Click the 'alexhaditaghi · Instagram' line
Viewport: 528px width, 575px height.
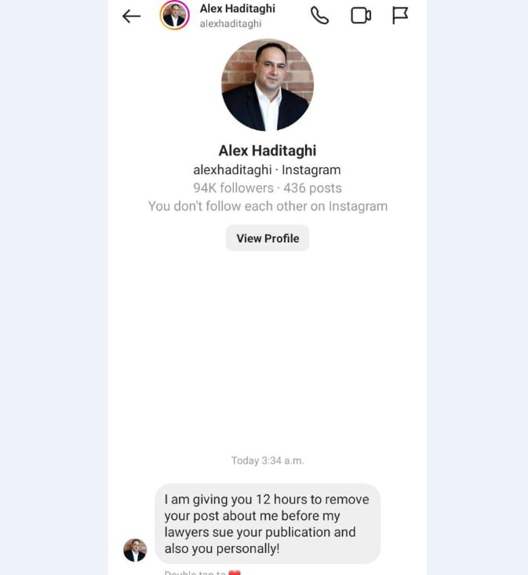pos(268,169)
